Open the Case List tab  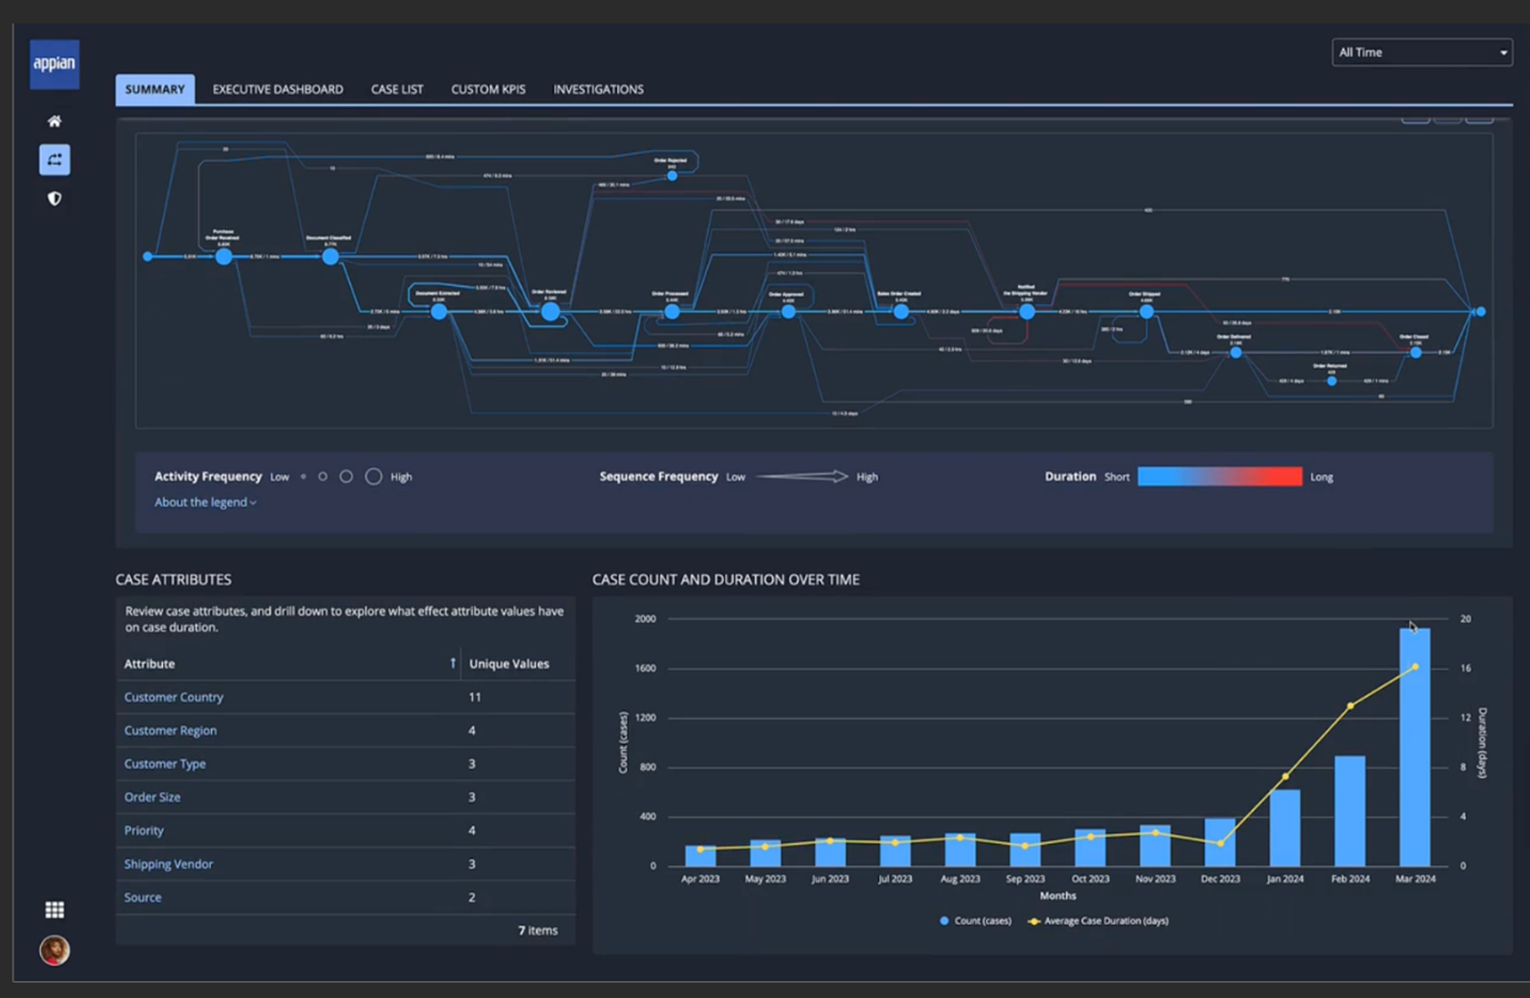397,89
